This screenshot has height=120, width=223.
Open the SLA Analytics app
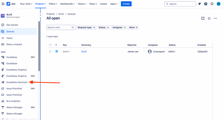click(x=13, y=101)
